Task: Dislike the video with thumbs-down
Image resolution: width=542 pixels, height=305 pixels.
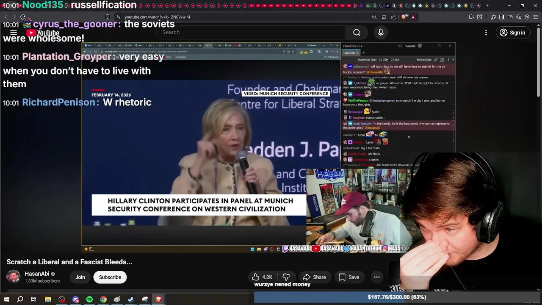Action: [x=286, y=277]
